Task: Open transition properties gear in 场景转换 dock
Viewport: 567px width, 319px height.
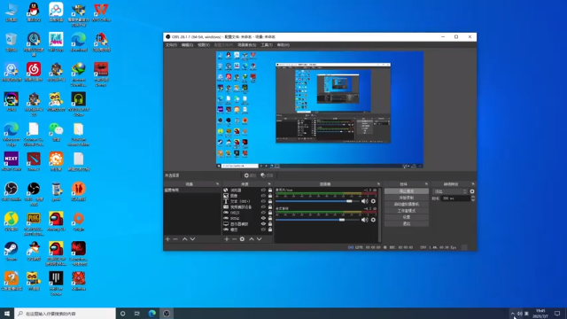Action: [472, 191]
